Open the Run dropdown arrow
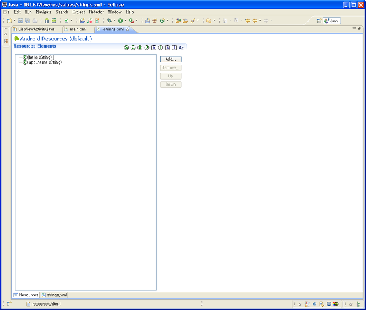The width and height of the screenshot is (366, 310). pos(125,20)
